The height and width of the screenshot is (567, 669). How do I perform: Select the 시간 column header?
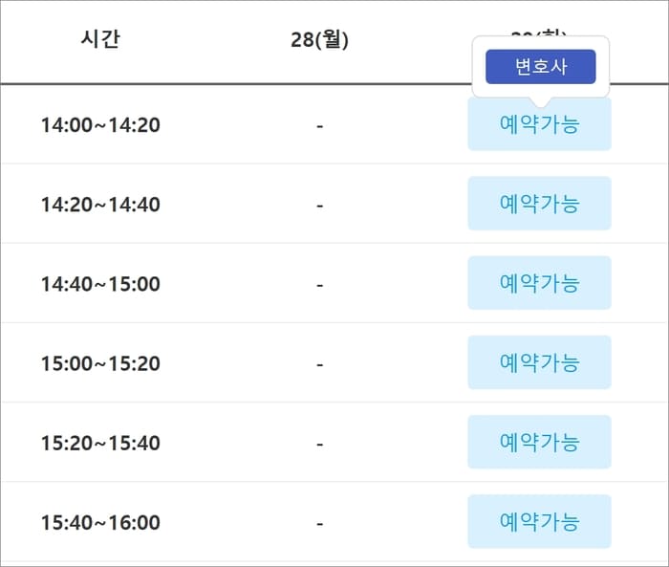pyautogui.click(x=100, y=39)
